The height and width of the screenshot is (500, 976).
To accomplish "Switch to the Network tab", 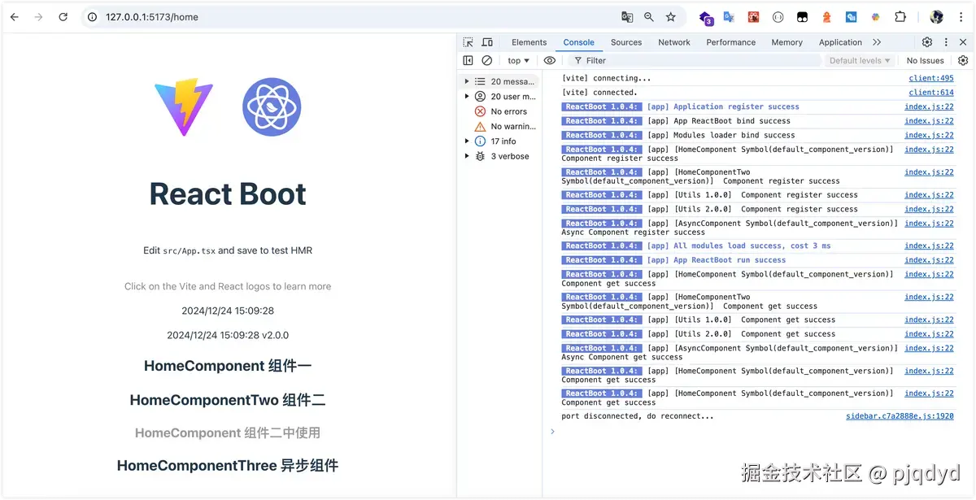I will pyautogui.click(x=674, y=42).
